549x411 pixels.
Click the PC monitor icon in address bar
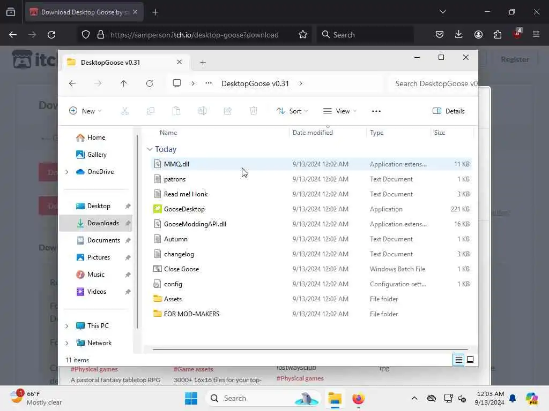pos(177,83)
